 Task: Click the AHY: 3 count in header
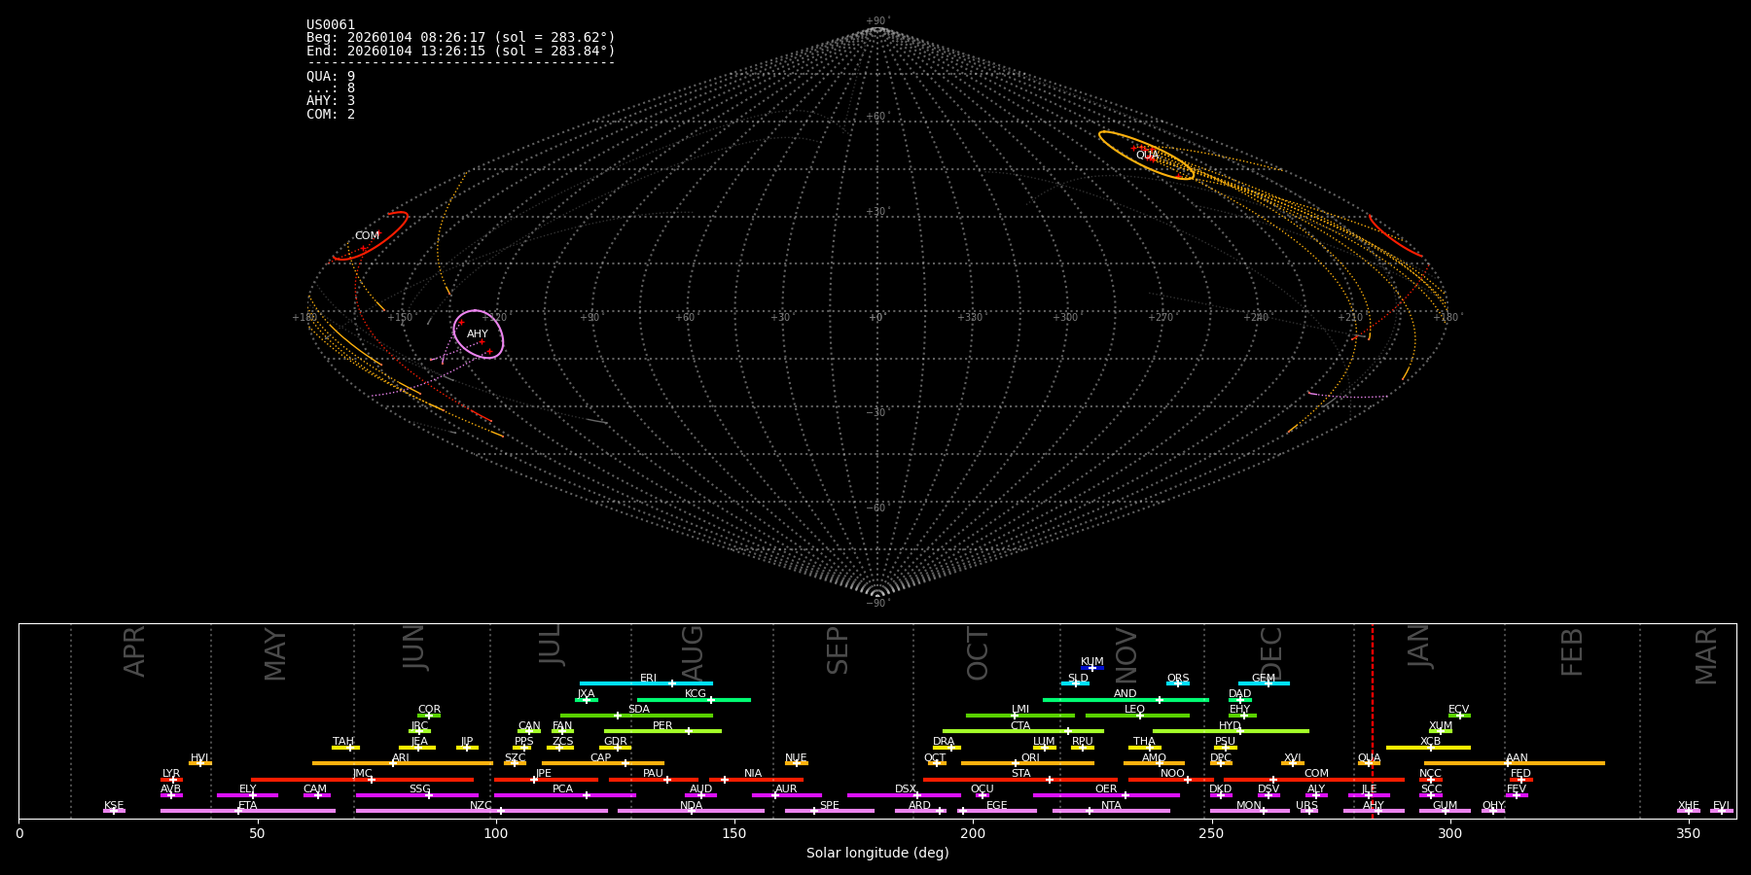(331, 101)
